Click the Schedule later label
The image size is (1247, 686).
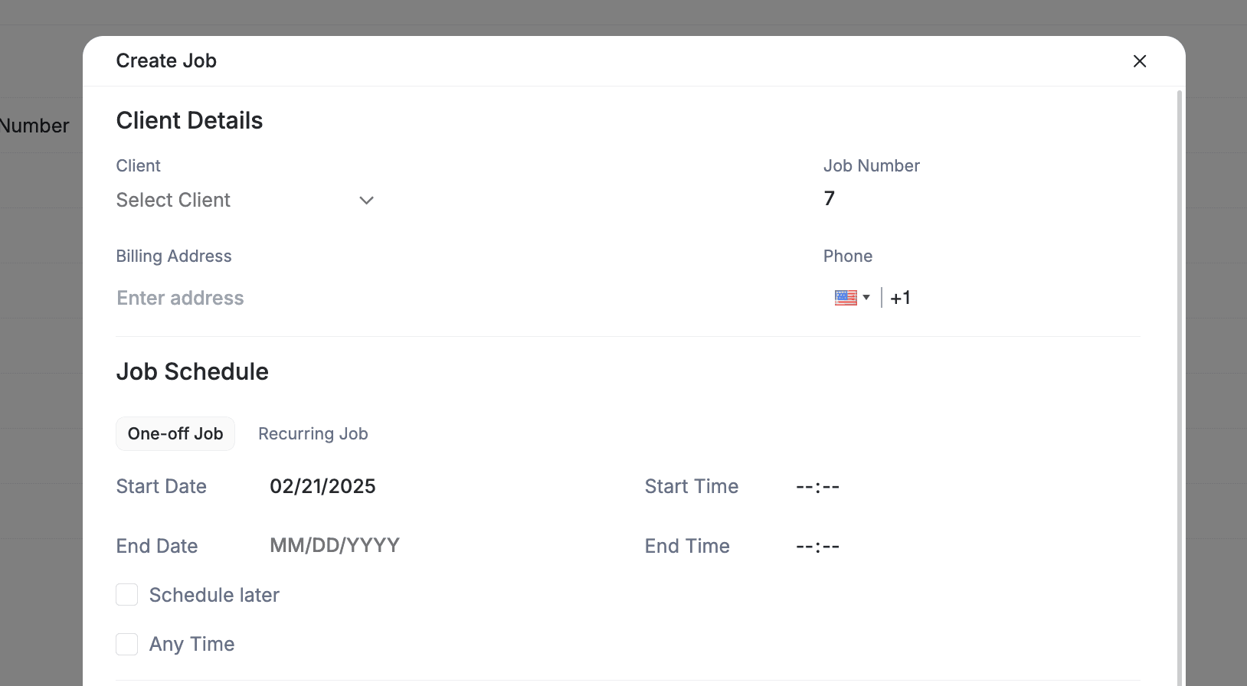click(x=214, y=596)
